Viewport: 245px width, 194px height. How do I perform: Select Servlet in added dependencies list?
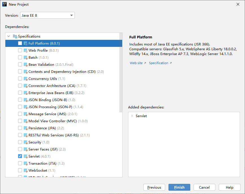(141, 116)
